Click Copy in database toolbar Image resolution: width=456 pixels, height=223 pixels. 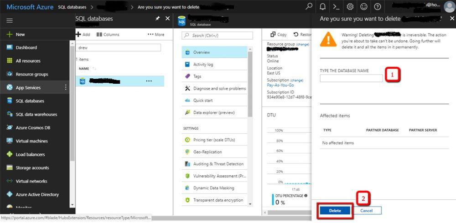coord(279,34)
